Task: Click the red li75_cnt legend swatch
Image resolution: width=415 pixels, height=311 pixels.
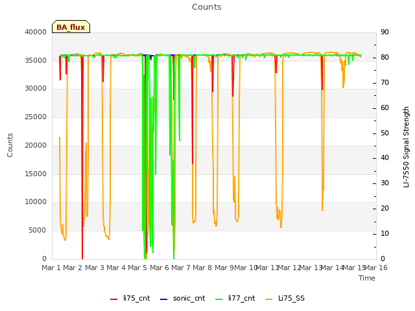Action: (x=114, y=299)
